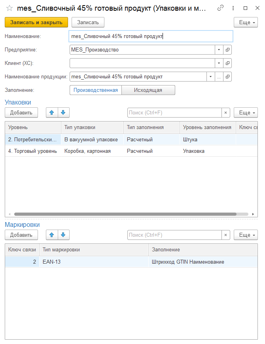Click Упаковки table horizontal scrollbar
This screenshot has height=344, width=265.
coord(125,214)
